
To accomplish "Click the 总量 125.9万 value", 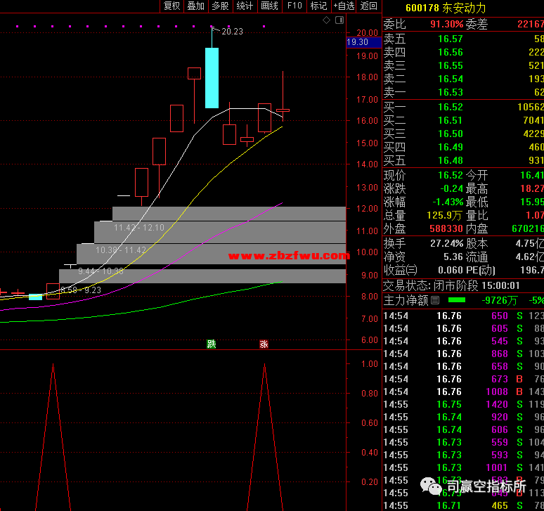I will tap(444, 215).
